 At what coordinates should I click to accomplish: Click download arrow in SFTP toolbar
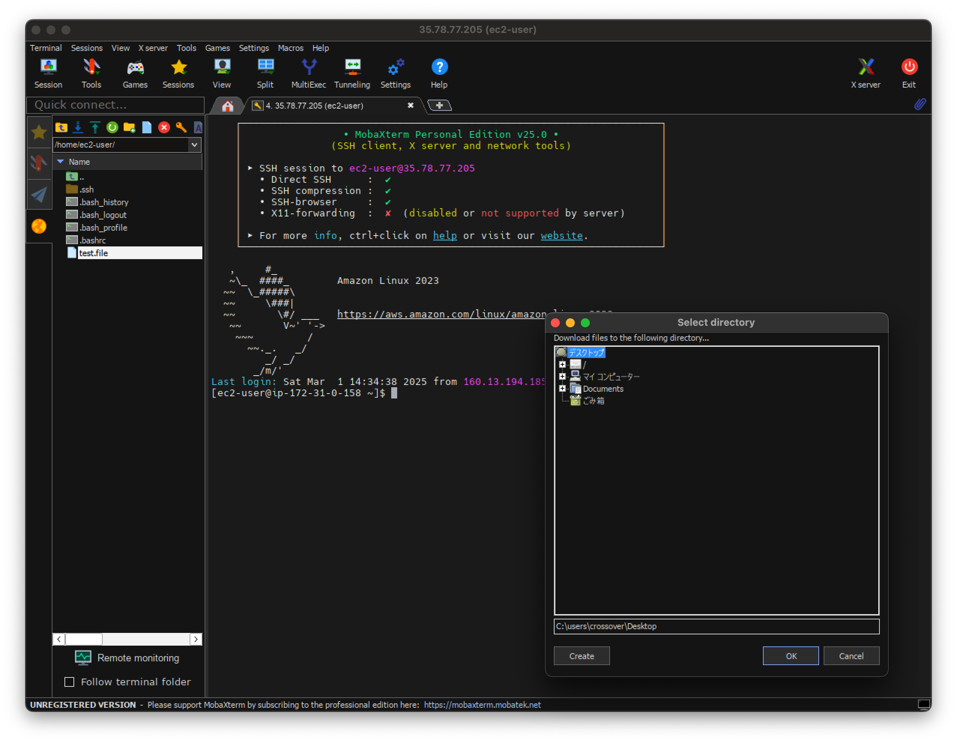(x=78, y=127)
